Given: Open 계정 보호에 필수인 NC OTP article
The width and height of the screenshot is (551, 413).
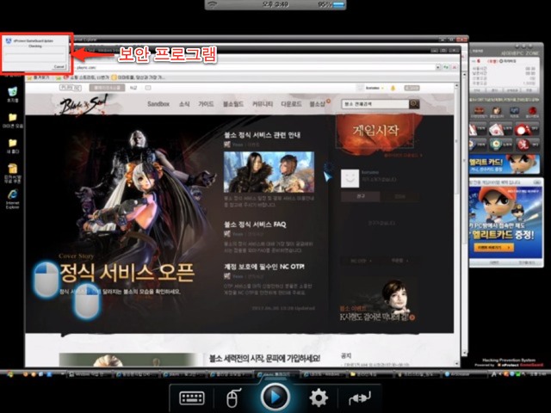Looking at the screenshot, I should pos(264,267).
